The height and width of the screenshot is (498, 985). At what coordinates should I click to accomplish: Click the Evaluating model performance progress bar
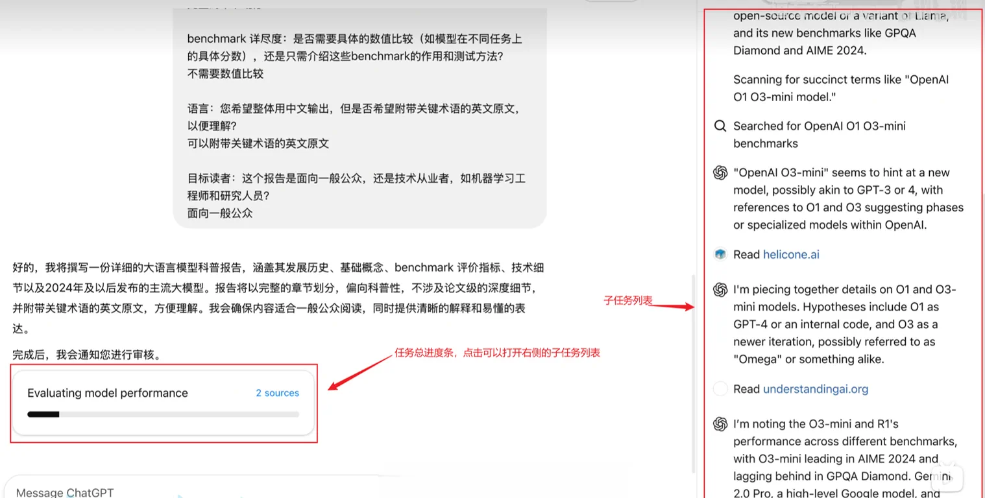163,414
